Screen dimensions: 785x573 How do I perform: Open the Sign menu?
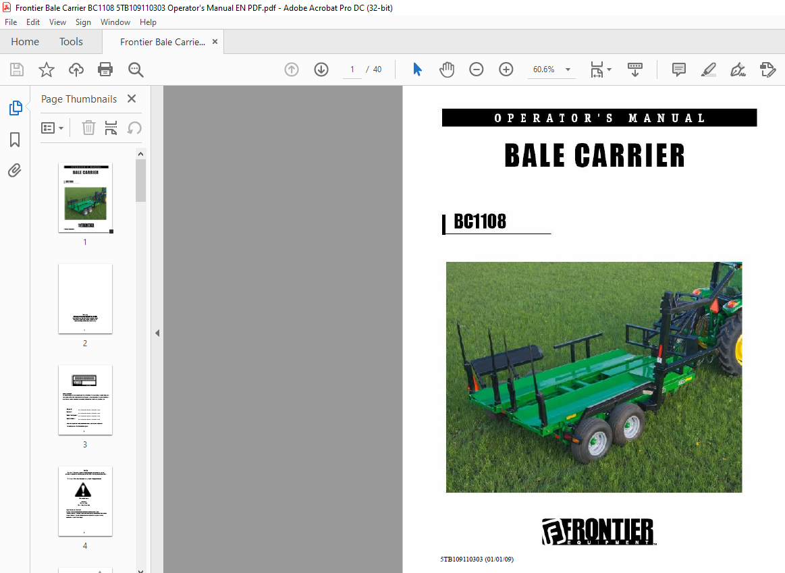(x=83, y=22)
